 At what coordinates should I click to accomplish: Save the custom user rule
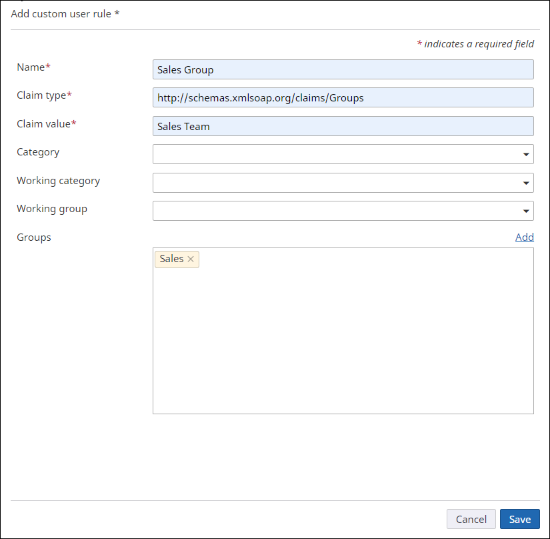520,519
